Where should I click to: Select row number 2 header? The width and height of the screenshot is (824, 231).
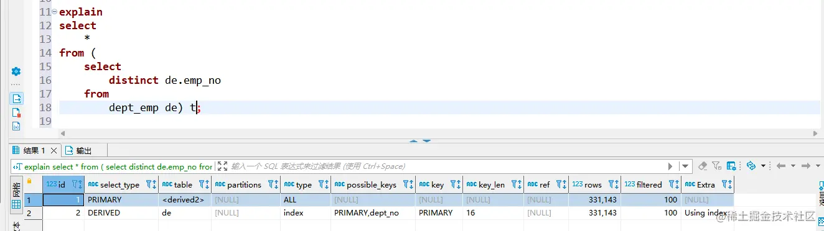(34, 212)
